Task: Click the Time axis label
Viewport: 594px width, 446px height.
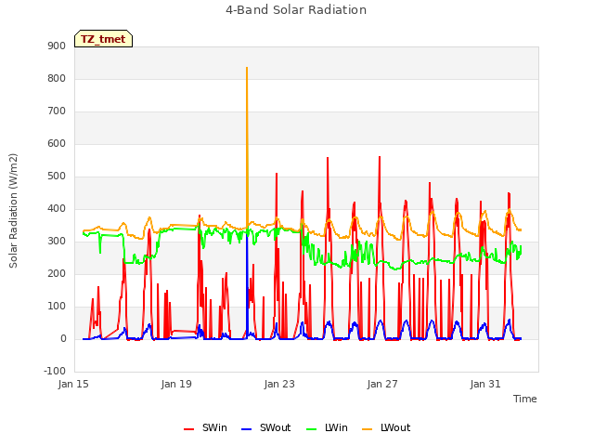Action: (525, 399)
